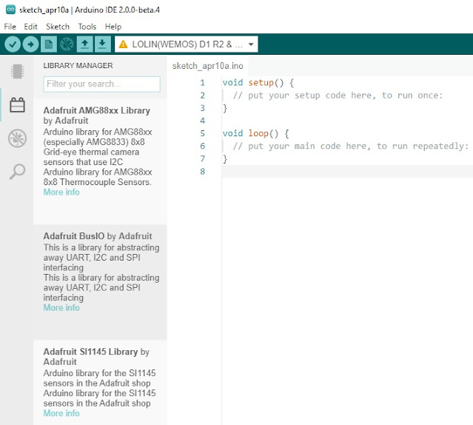The height and width of the screenshot is (425, 473).
Task: Click the closing brace on line 3
Action: click(x=225, y=108)
